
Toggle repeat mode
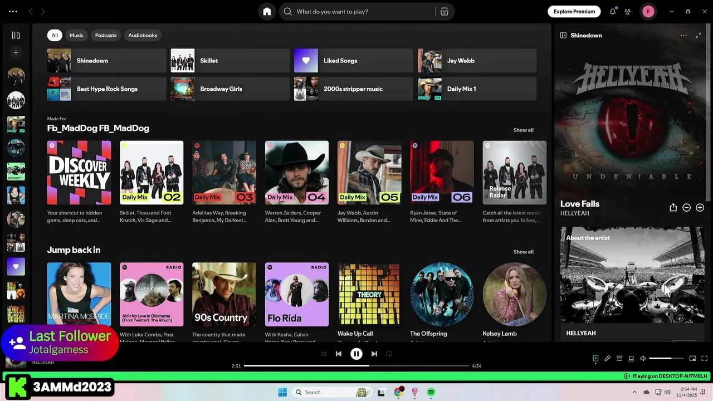point(389,354)
